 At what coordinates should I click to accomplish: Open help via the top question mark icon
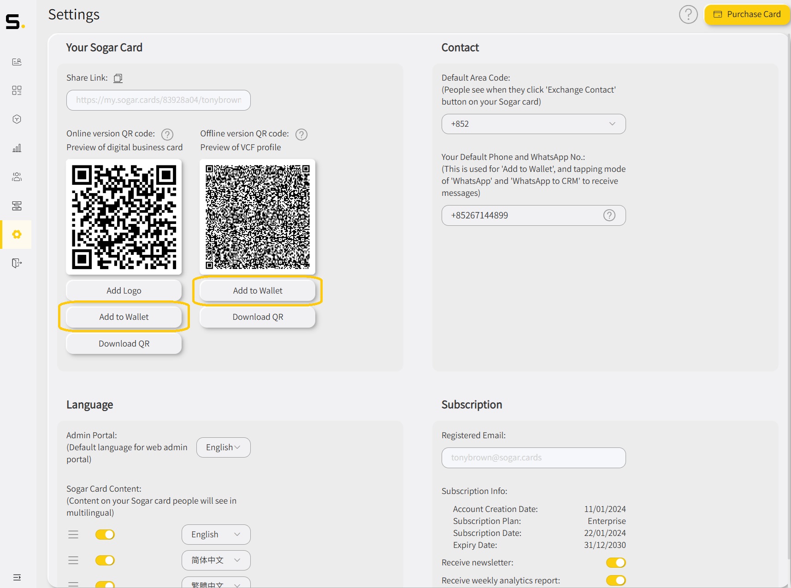[x=688, y=15]
